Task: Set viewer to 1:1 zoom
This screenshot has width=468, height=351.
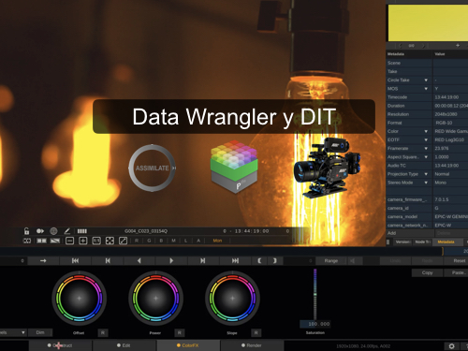Action: tap(96, 241)
